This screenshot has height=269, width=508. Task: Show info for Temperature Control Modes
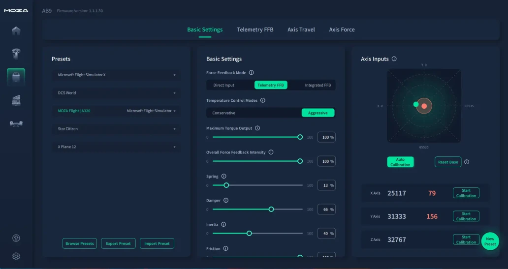[x=263, y=100]
